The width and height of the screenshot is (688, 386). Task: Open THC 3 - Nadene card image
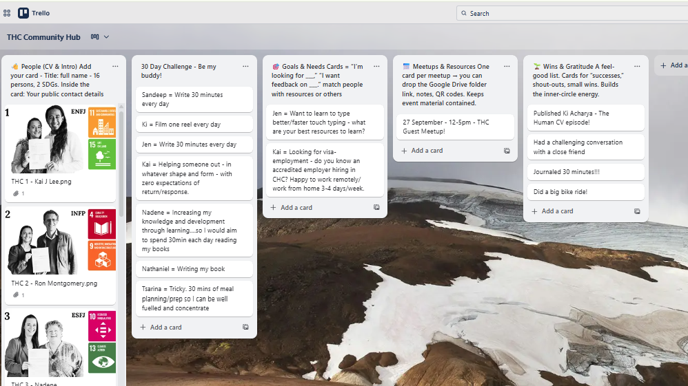[x=61, y=343]
